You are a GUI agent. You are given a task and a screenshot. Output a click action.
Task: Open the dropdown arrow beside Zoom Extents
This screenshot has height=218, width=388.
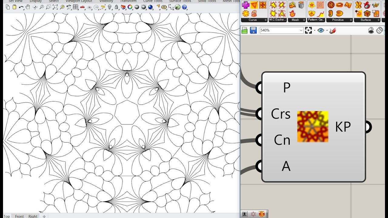click(314, 31)
